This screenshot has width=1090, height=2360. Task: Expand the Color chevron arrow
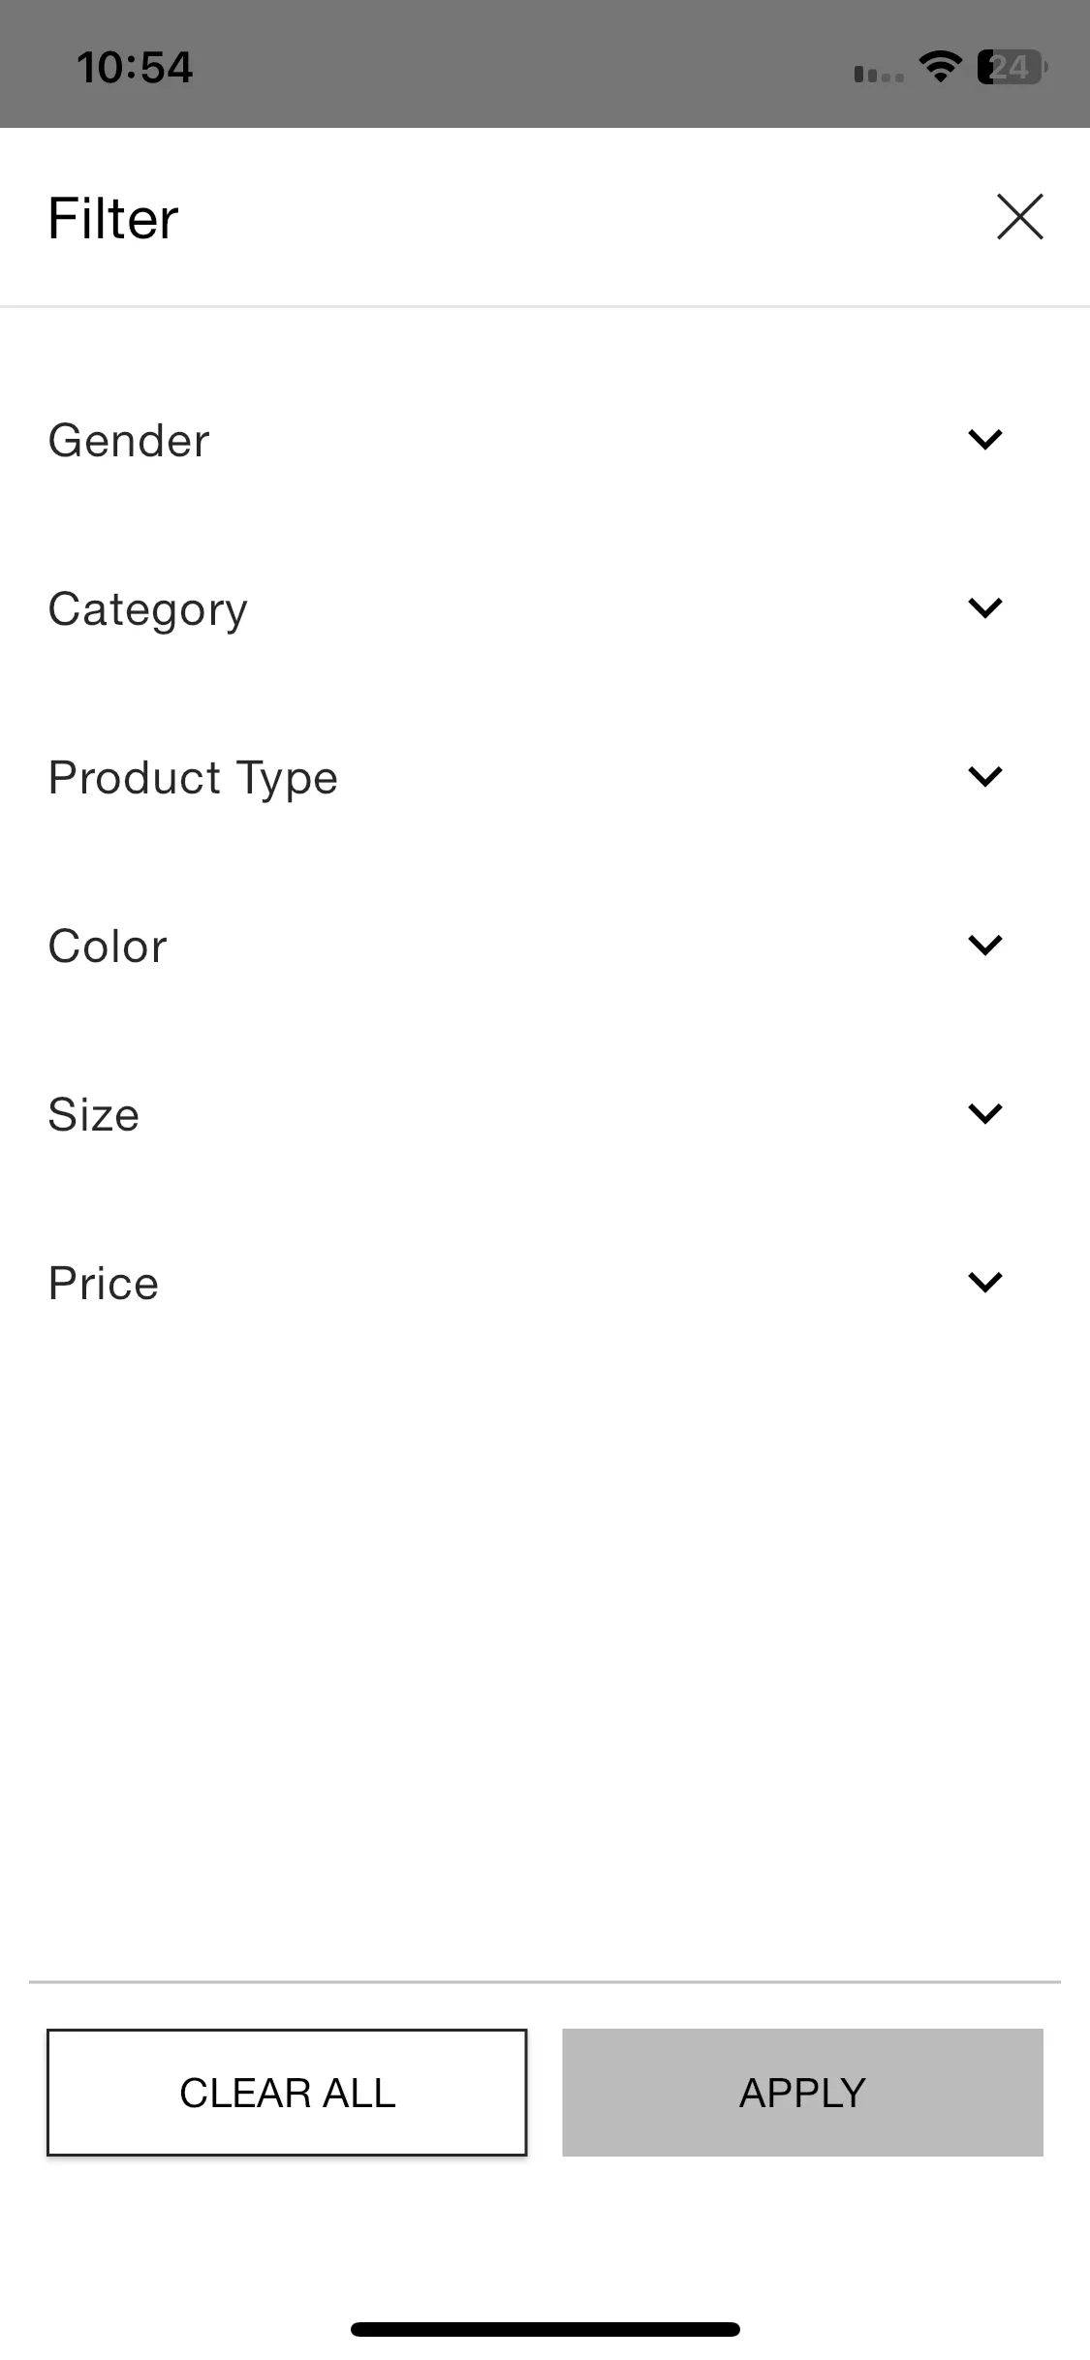(x=984, y=946)
